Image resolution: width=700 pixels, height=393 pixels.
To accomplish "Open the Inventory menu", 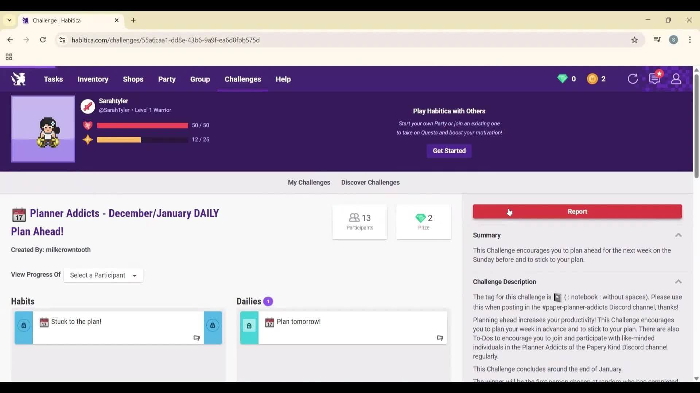I will pos(93,79).
